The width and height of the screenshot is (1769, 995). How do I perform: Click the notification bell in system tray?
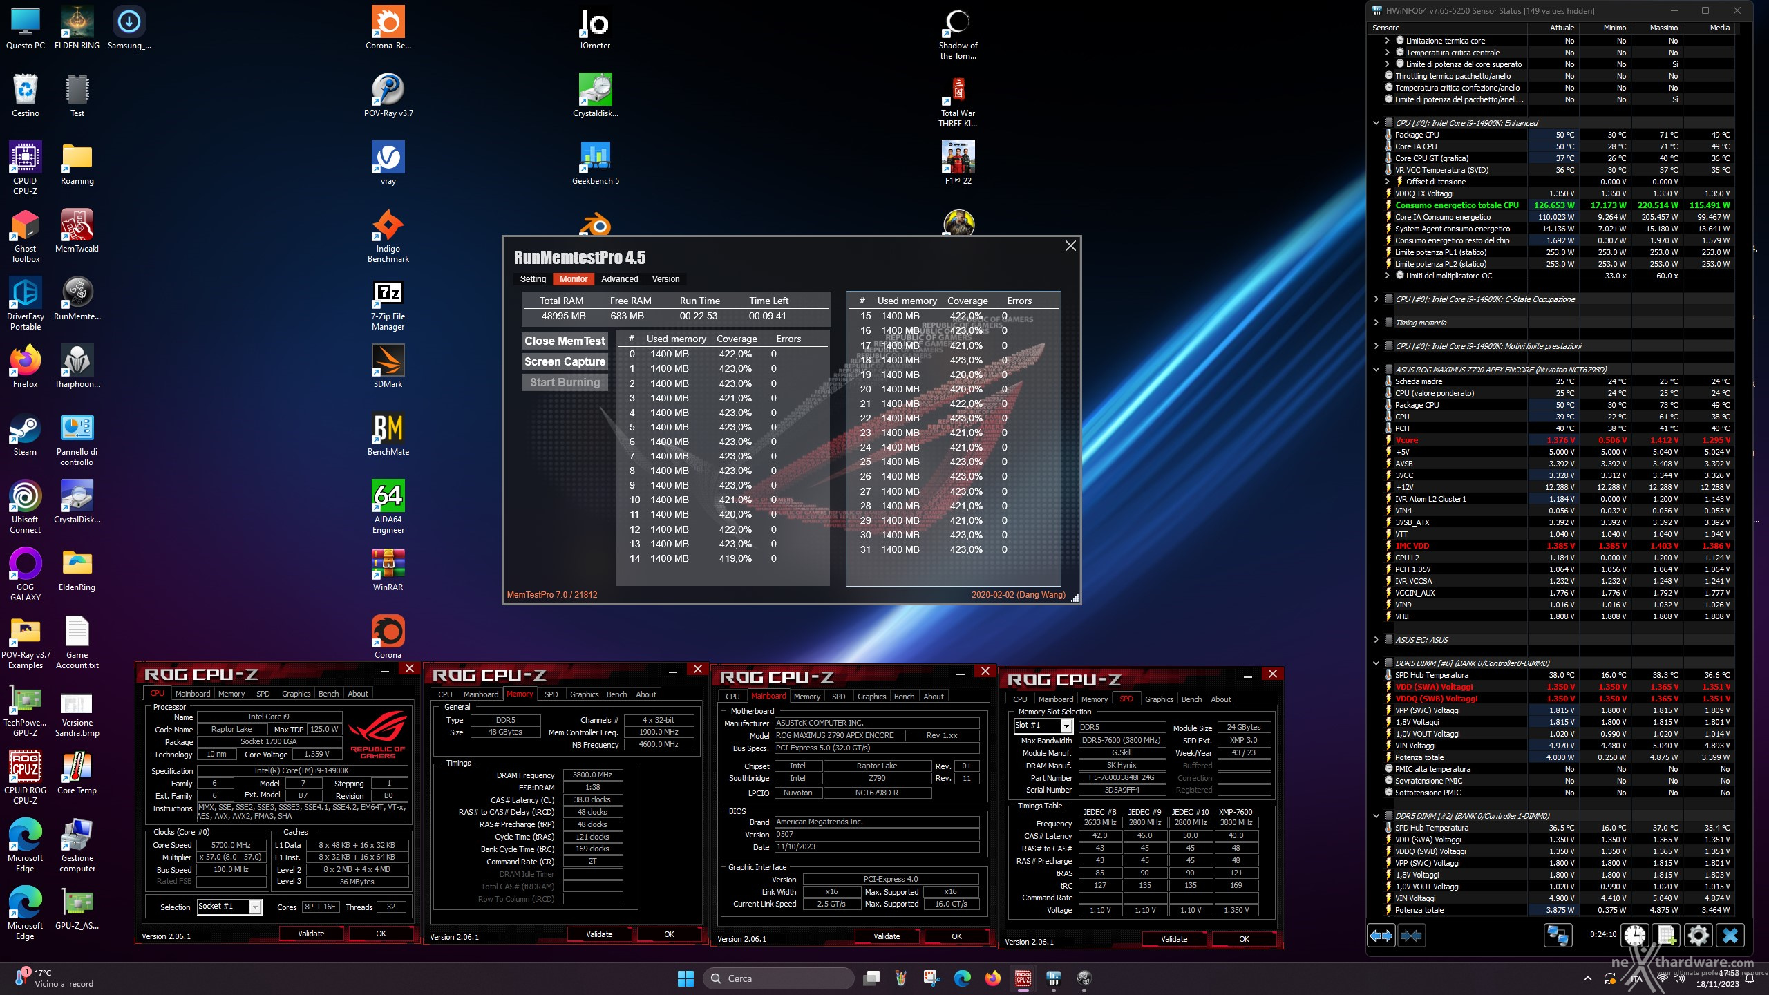click(1750, 978)
